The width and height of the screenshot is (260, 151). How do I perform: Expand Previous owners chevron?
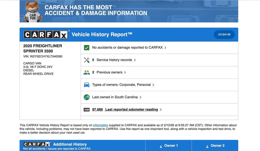(125, 73)
